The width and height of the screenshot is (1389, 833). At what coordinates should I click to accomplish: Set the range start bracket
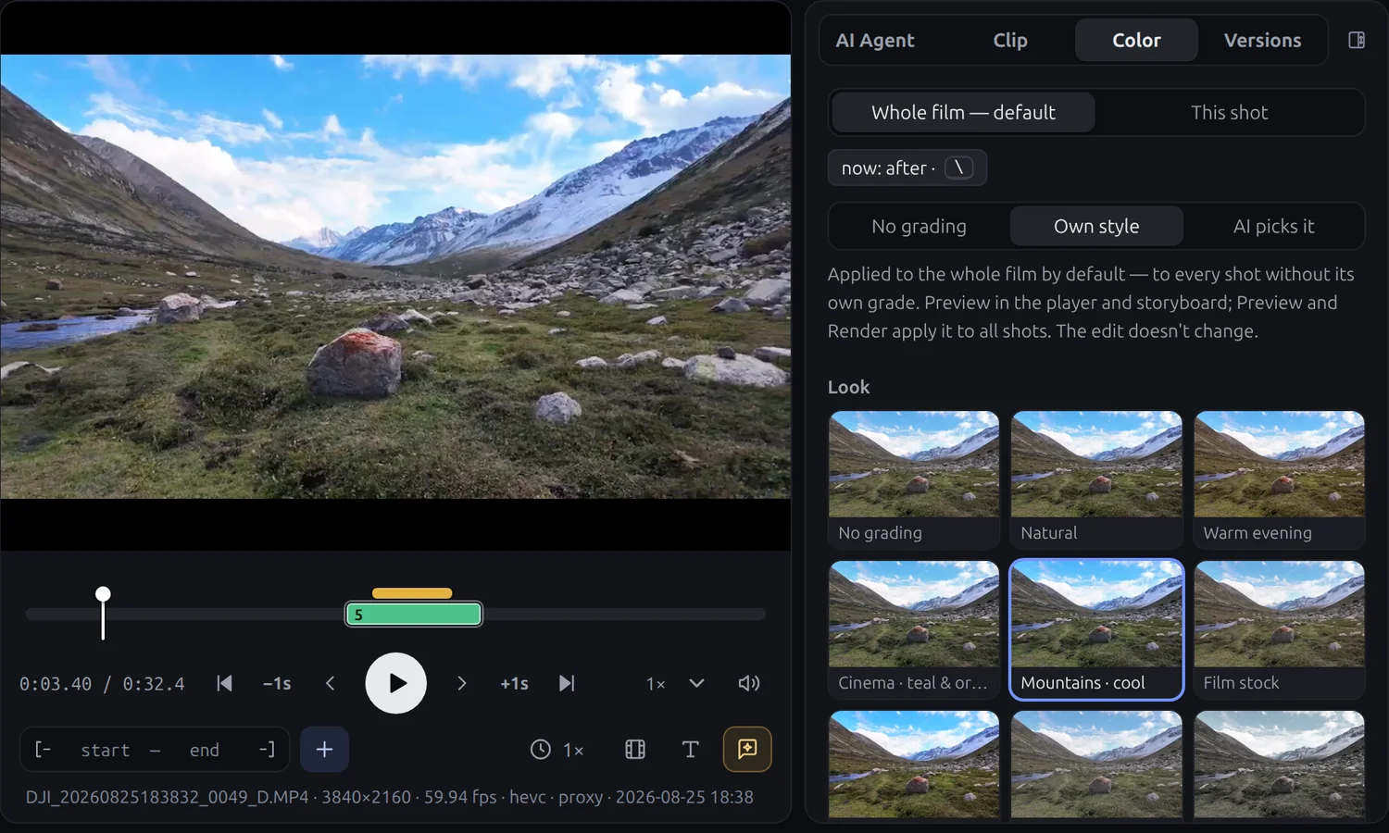(43, 750)
